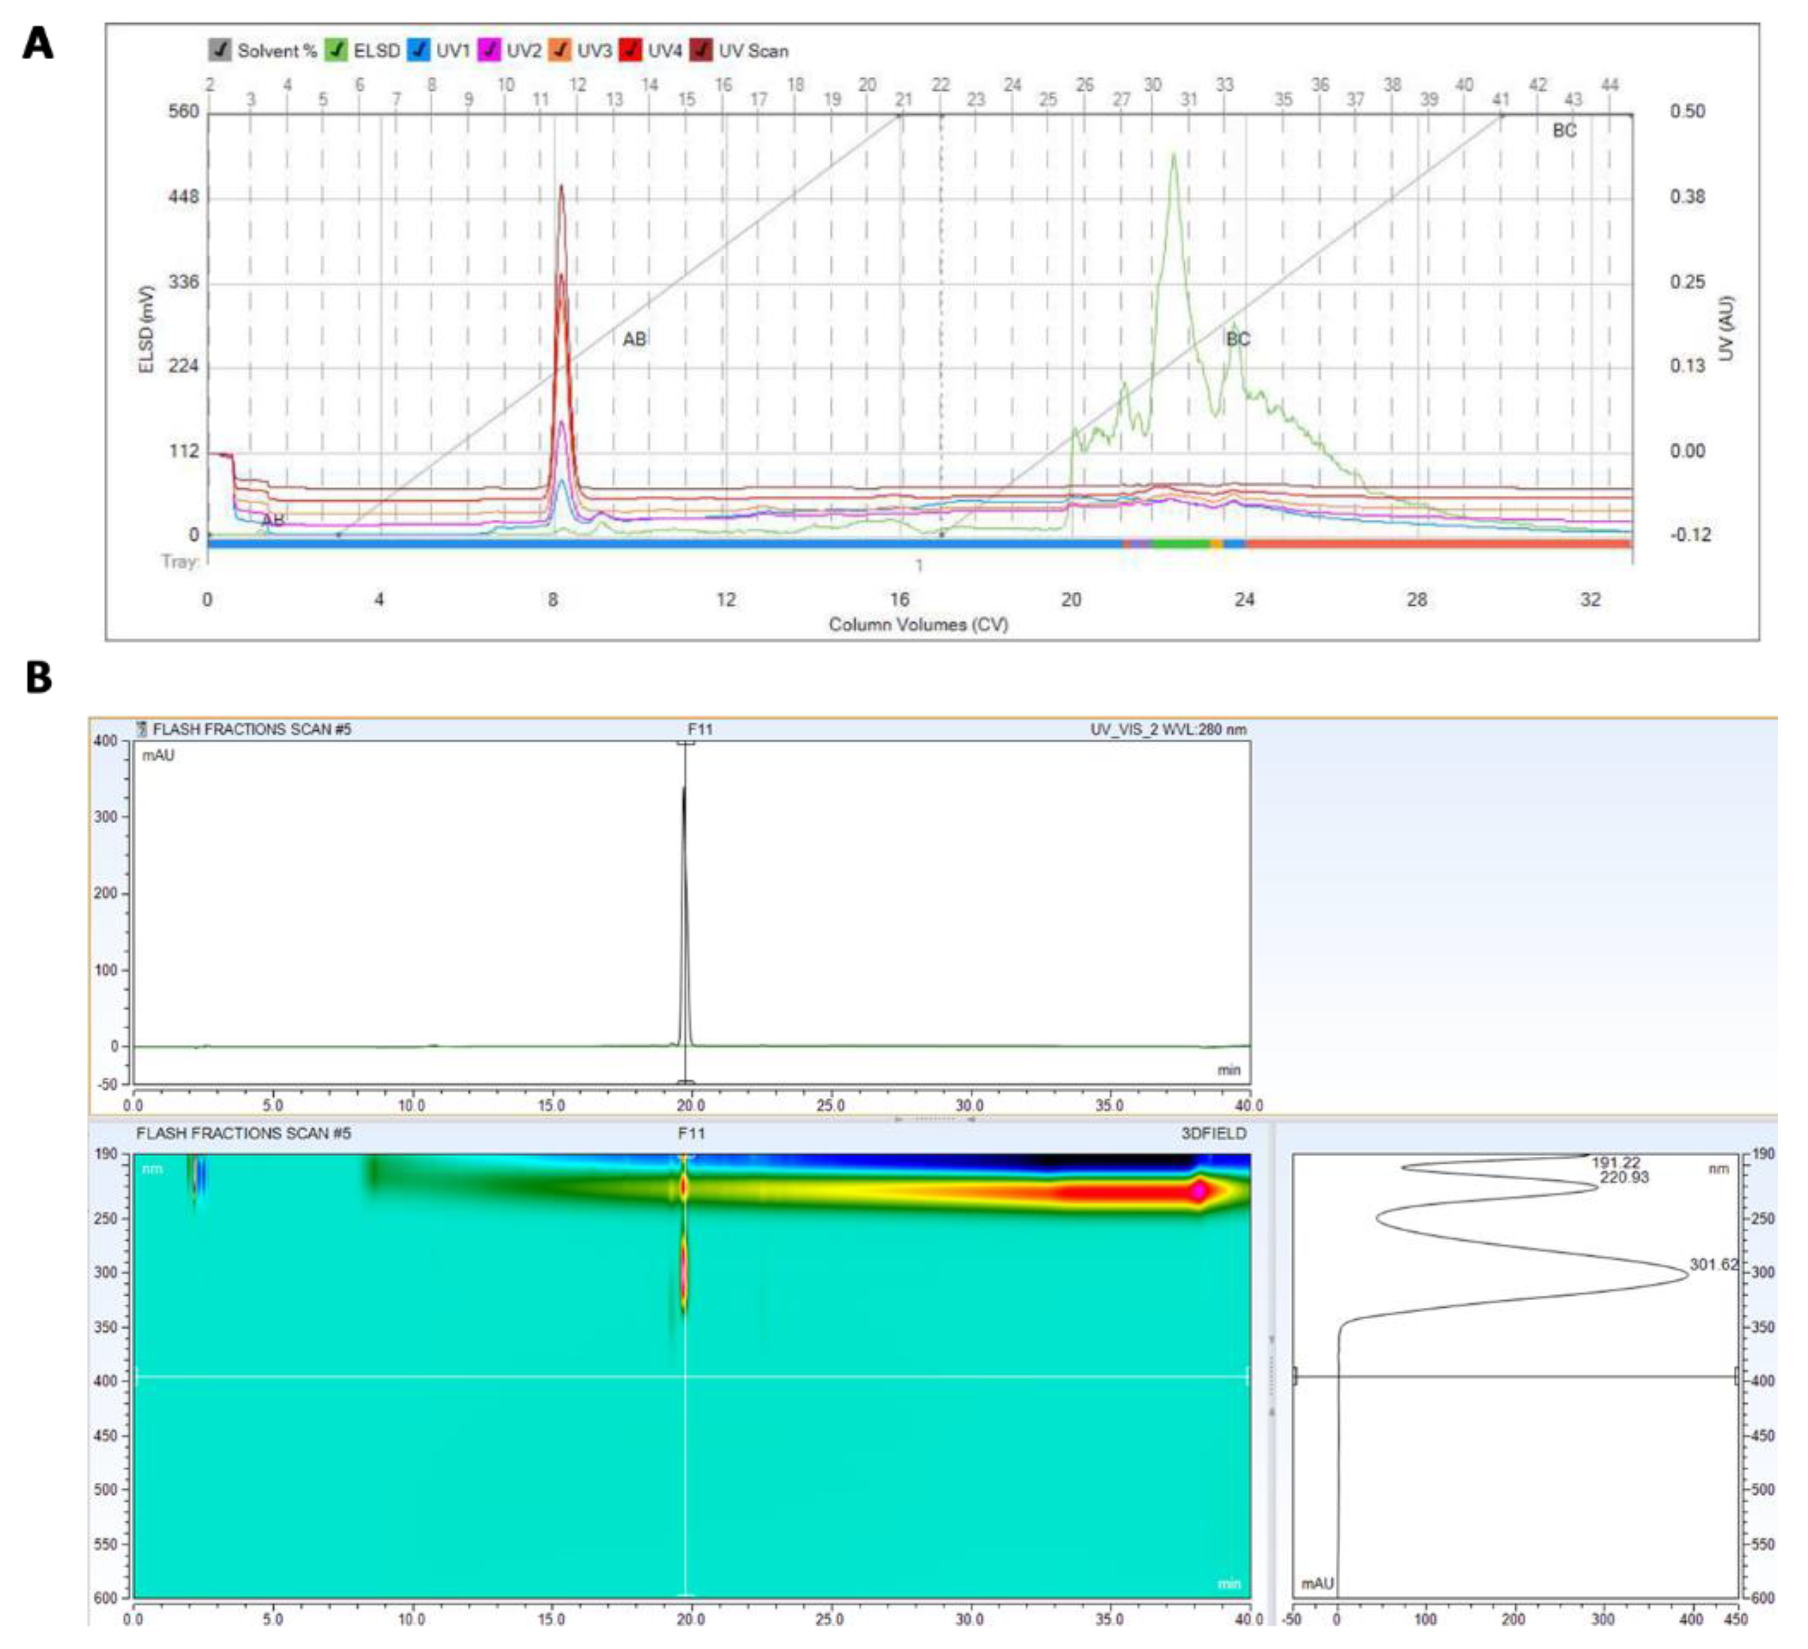Click the vertical splitter handle beside the 3D field
Viewport: 1808px width, 1649px height.
tap(1272, 1377)
